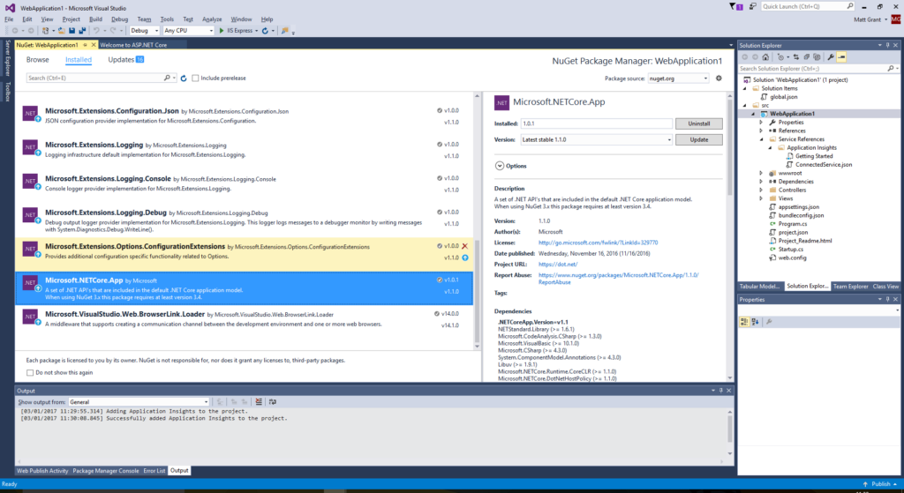Screen dimensions: 904x493
Task: Switch to the Browse tab in NuGet
Action: pyautogui.click(x=37, y=60)
